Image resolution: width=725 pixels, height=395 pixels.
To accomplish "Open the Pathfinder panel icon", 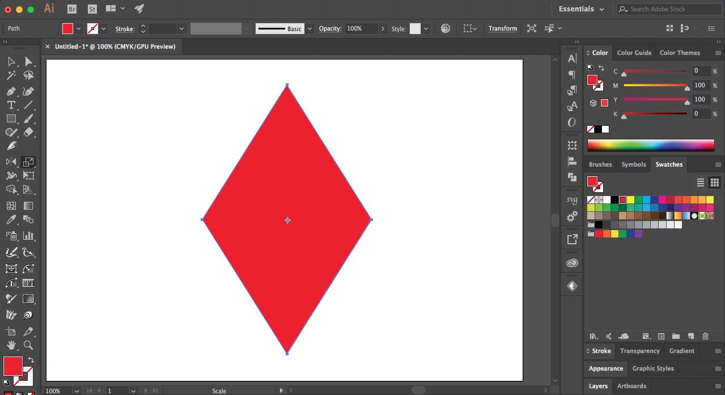I will [x=571, y=176].
